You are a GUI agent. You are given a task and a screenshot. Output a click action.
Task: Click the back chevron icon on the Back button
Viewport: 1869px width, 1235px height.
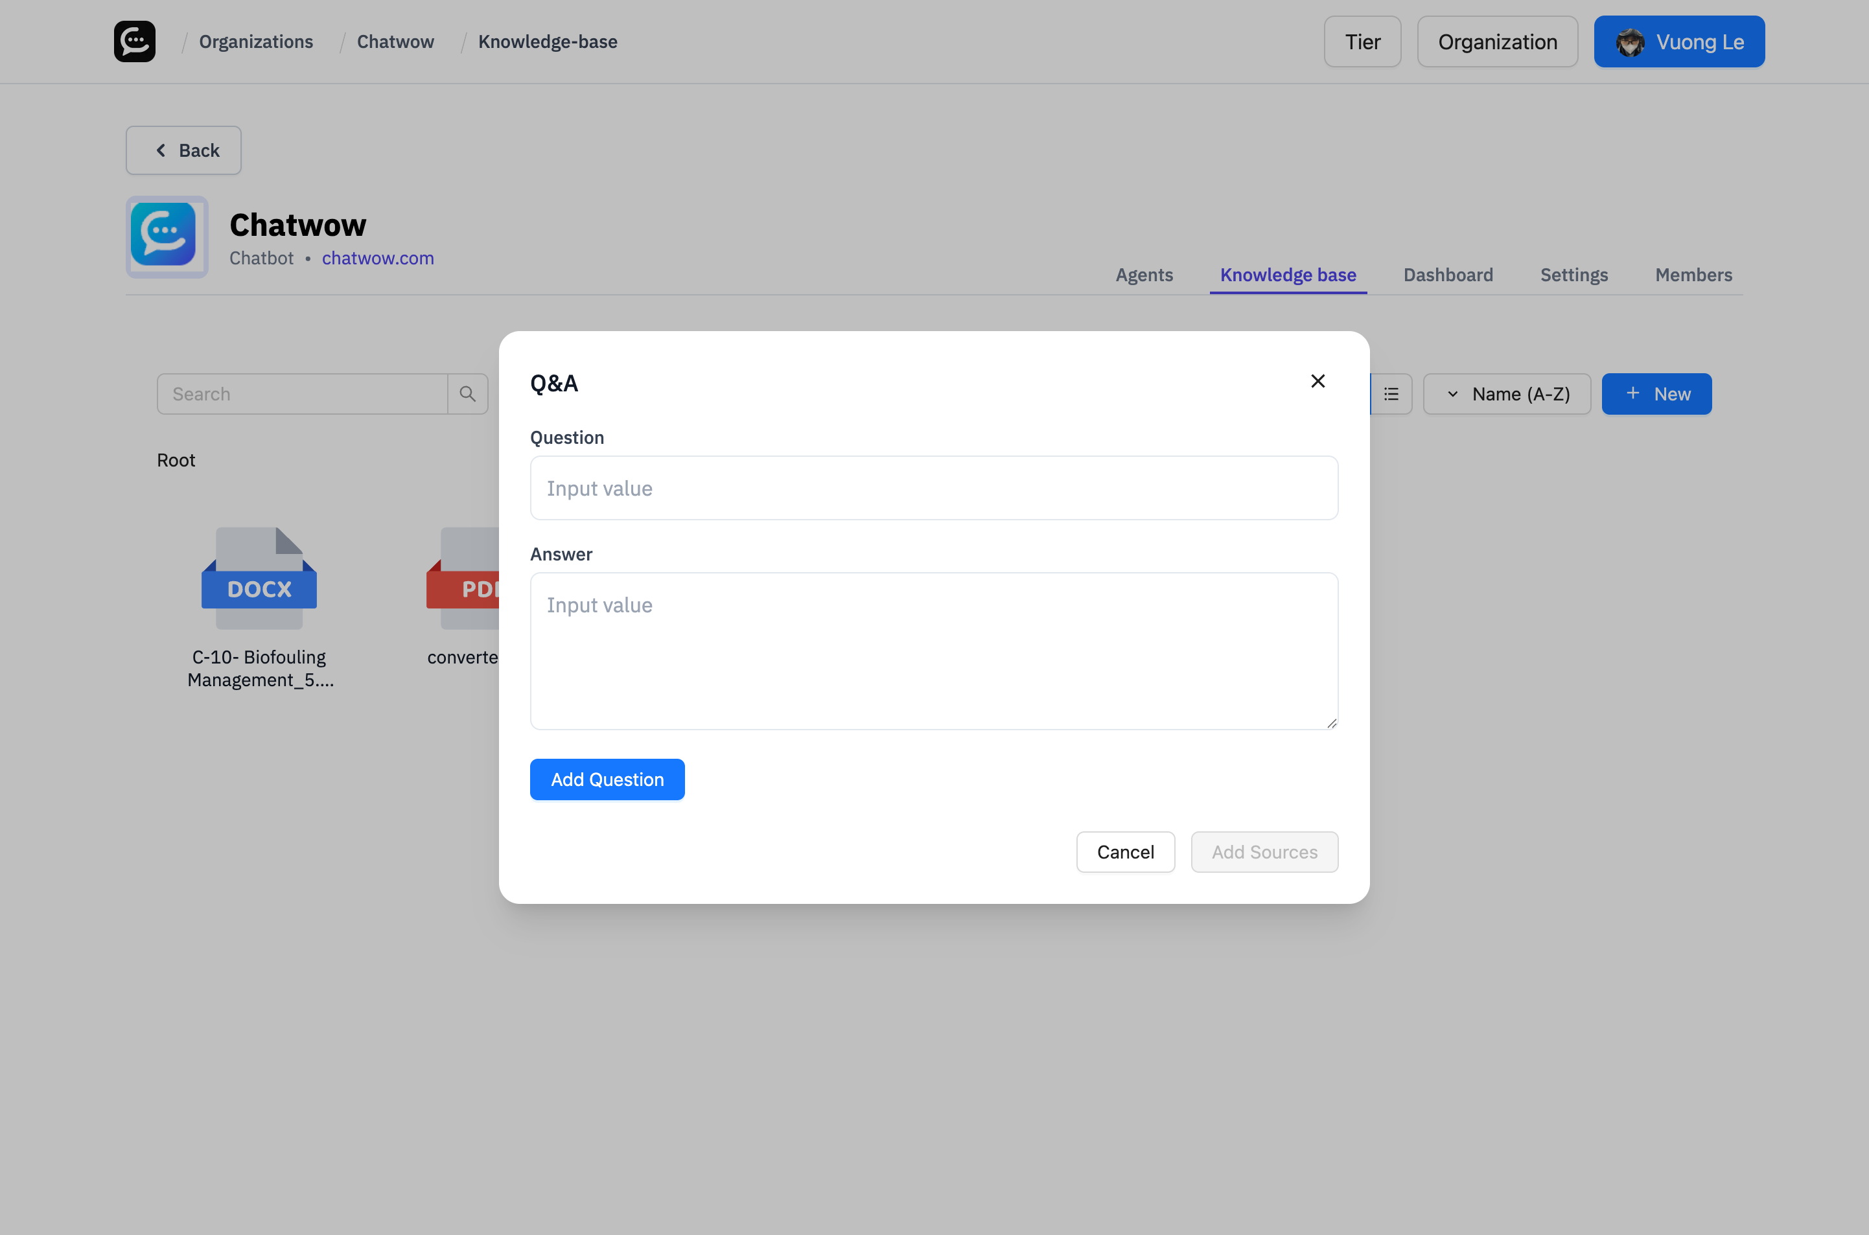(161, 150)
